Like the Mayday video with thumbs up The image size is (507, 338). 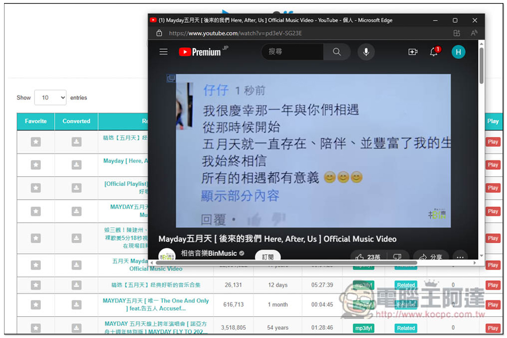coord(367,257)
